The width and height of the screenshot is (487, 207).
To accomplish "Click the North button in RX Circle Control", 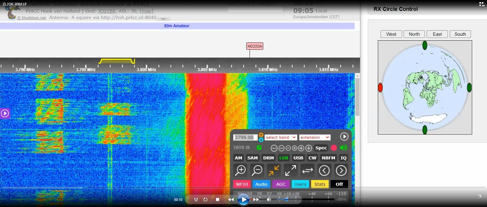I will (x=414, y=34).
